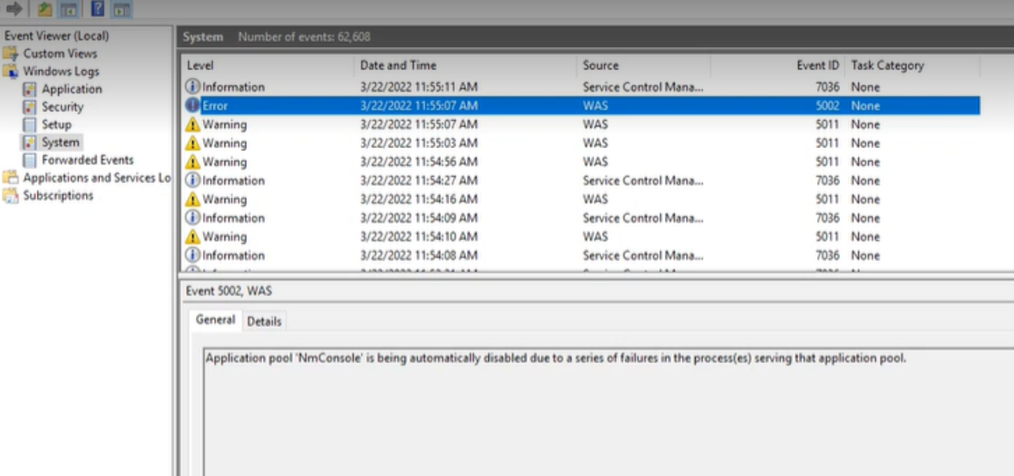Image resolution: width=1014 pixels, height=476 pixels.
Task: Click the date '3/22/2022 11:54:56 AM'
Action: [419, 162]
